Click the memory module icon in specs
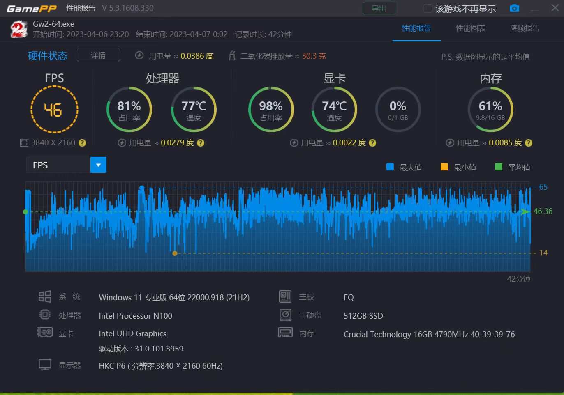 click(285, 333)
